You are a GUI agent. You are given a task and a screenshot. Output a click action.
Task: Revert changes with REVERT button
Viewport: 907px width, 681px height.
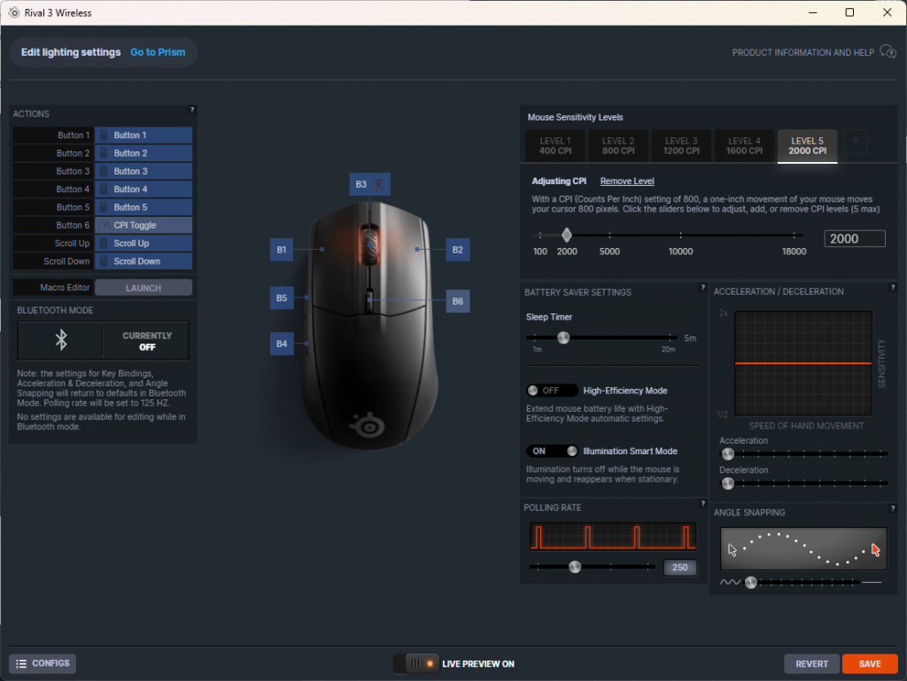[812, 663]
